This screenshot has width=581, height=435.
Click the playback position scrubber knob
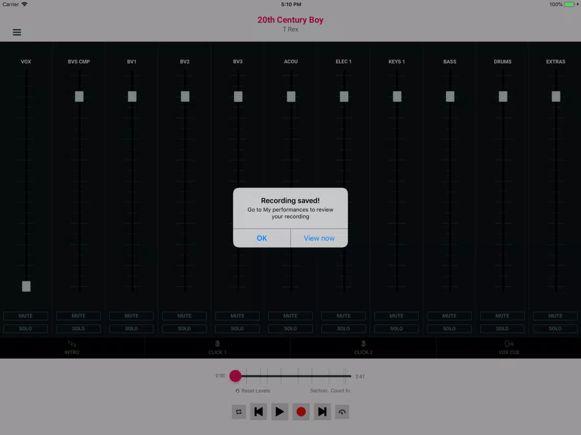tap(235, 376)
